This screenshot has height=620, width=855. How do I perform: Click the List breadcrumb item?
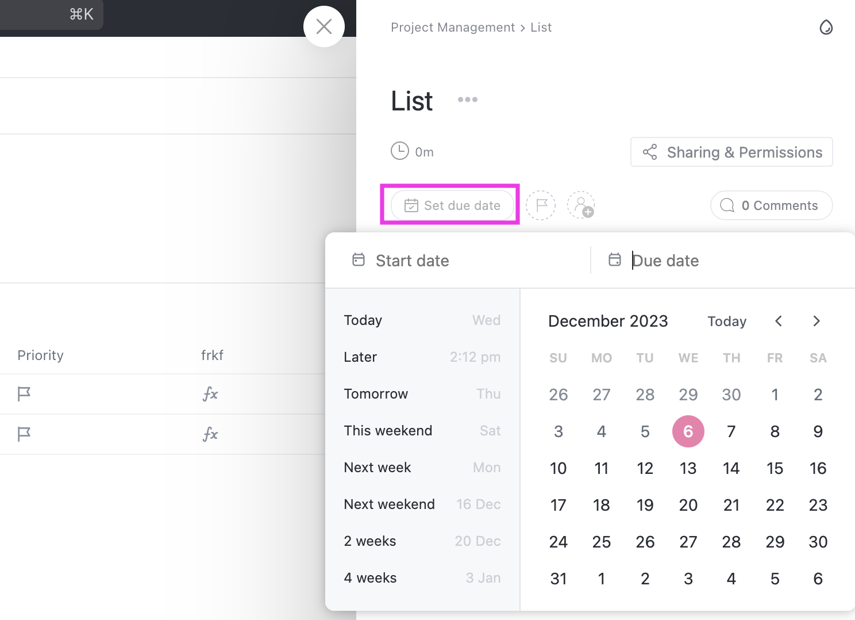tap(541, 27)
